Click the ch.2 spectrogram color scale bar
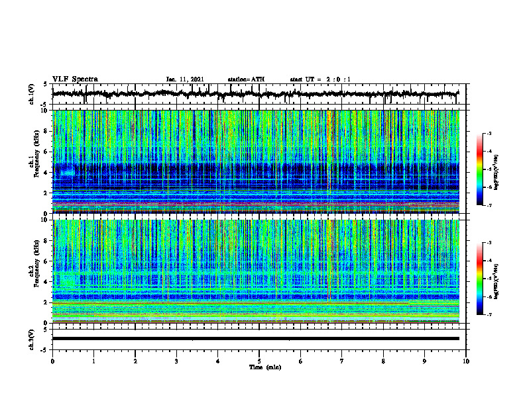 [x=480, y=279]
